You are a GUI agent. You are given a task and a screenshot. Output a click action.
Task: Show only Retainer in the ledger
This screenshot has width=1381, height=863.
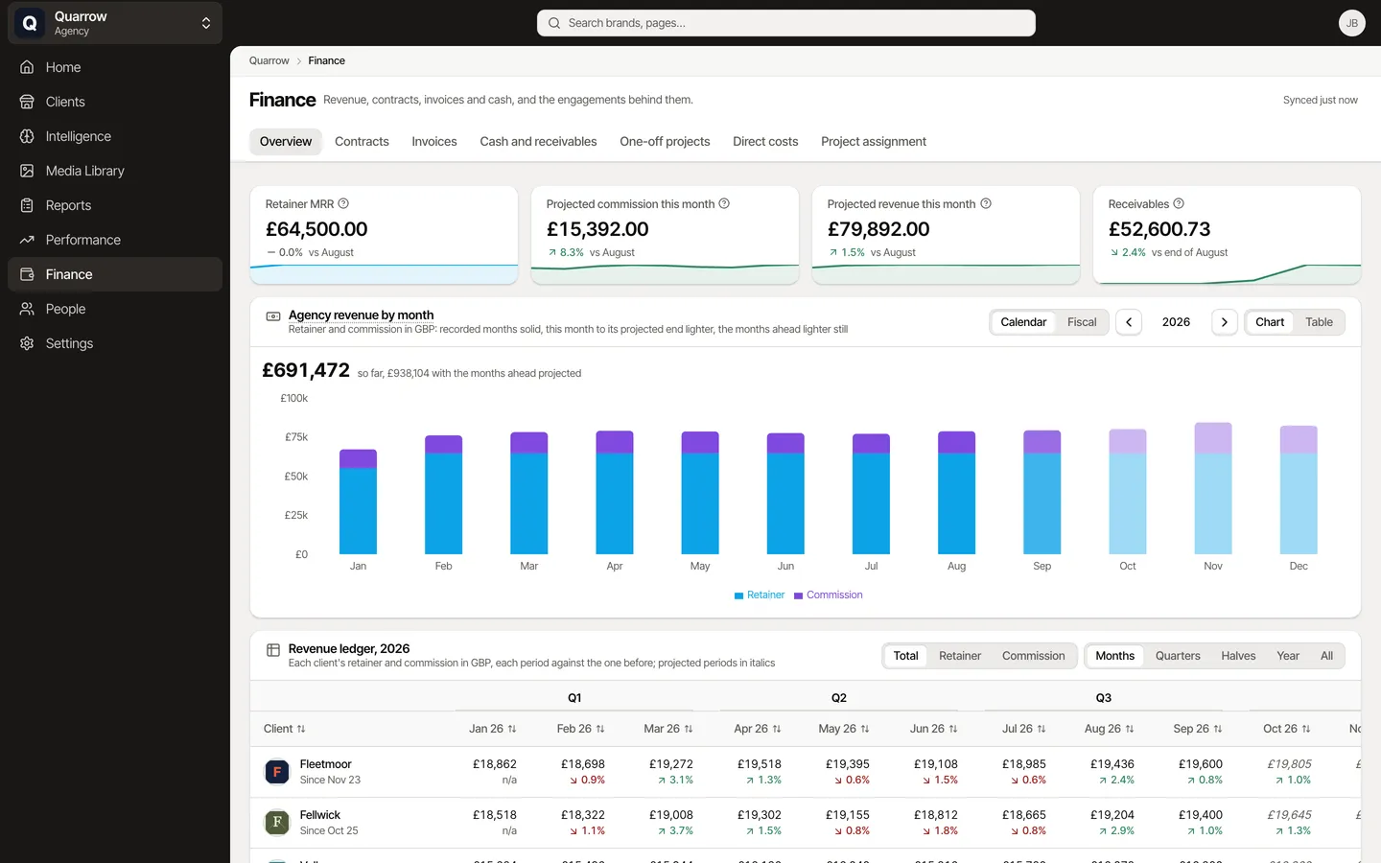(x=960, y=656)
